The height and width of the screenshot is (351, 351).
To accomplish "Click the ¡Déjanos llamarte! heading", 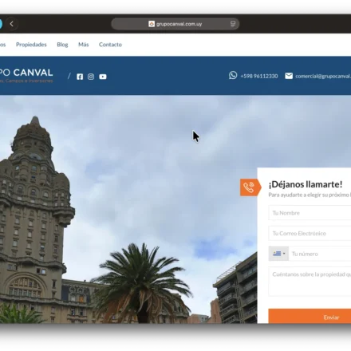I will [306, 184].
